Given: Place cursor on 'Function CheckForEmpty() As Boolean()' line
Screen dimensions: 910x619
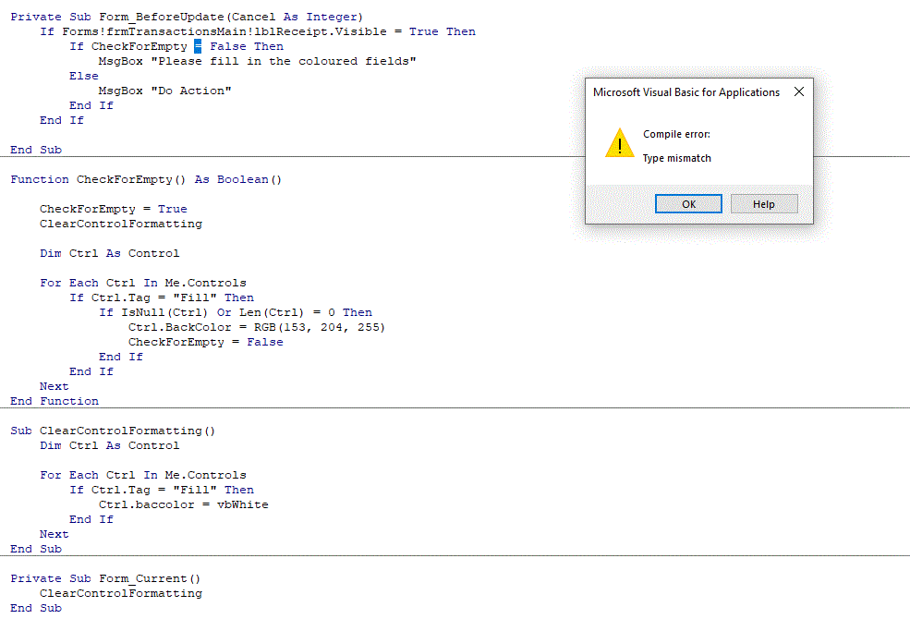Looking at the screenshot, I should tap(146, 179).
